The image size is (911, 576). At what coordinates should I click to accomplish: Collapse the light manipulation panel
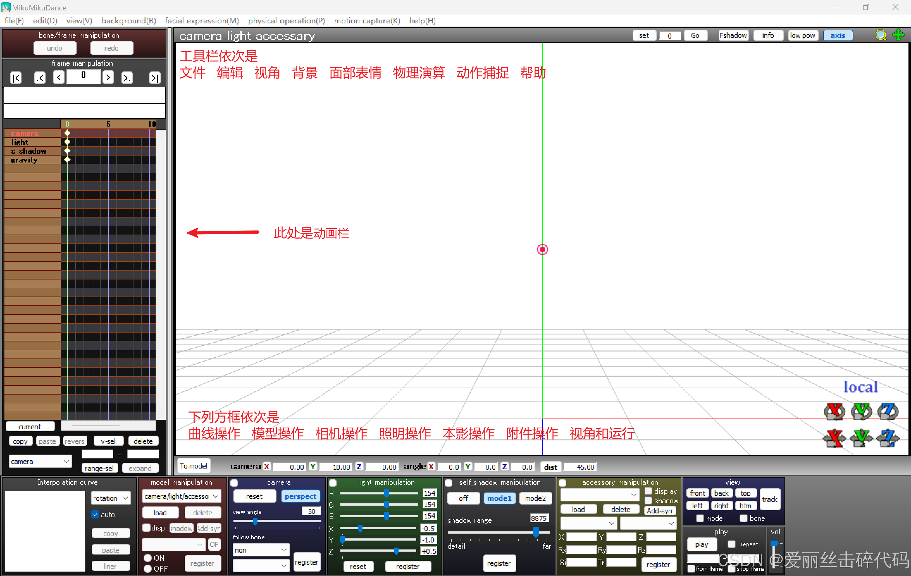point(333,483)
